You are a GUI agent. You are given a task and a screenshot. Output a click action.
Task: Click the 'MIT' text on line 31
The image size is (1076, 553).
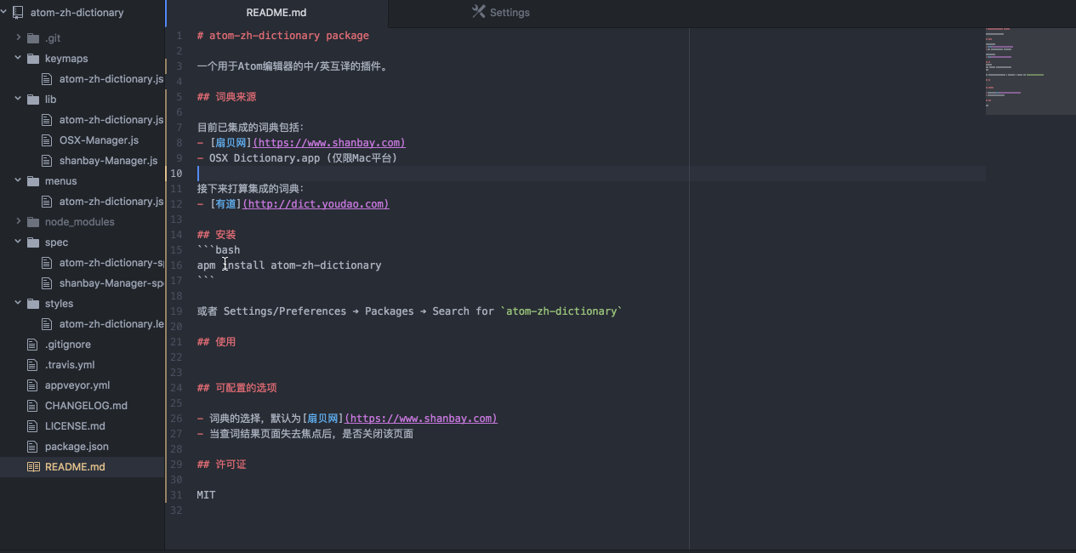tap(206, 495)
